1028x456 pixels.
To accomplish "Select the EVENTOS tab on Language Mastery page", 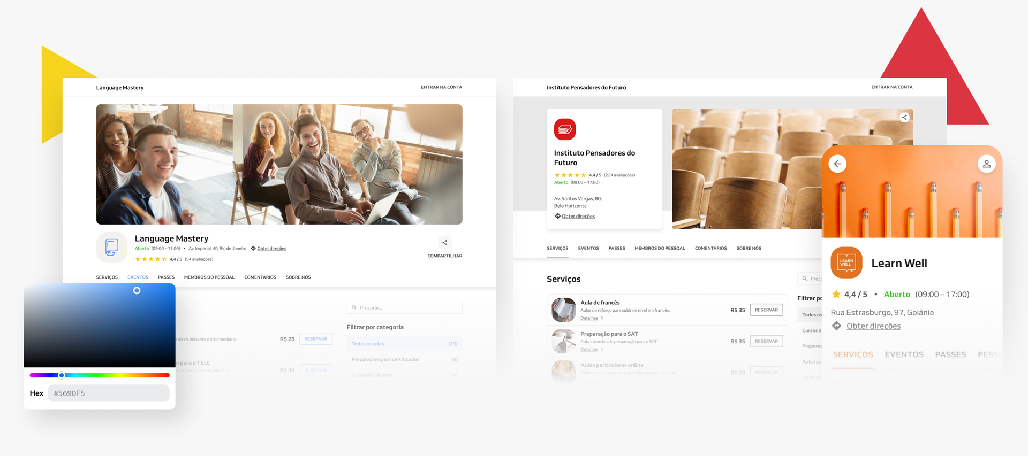I will (x=138, y=277).
